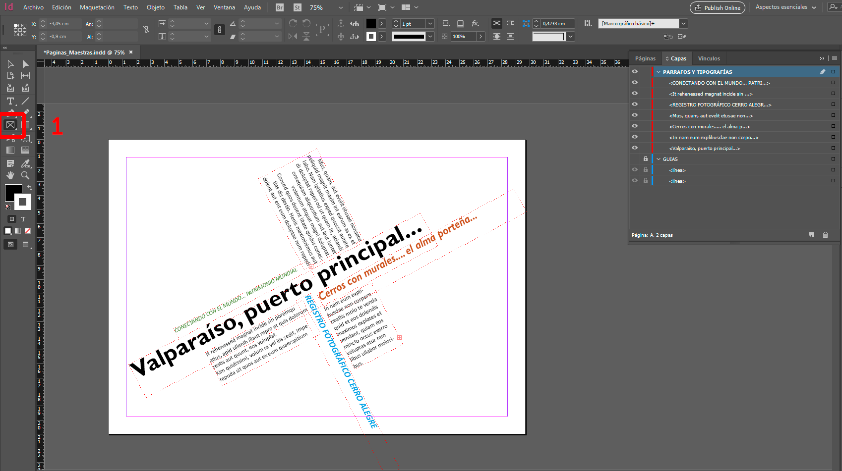The height and width of the screenshot is (471, 842).
Task: Toggle visibility of the Cerros con murales layer
Action: (635, 126)
